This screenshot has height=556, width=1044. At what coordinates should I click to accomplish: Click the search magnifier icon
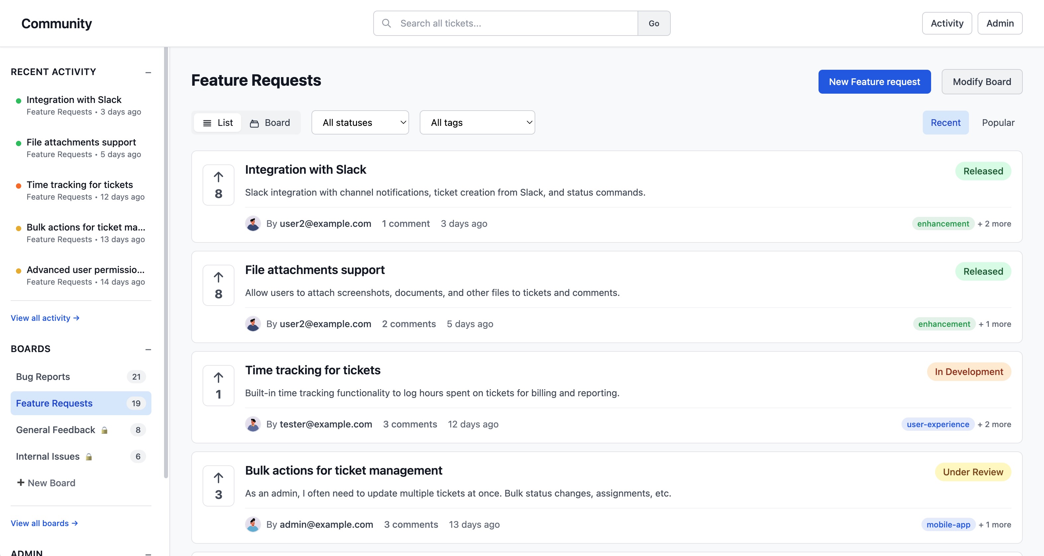click(387, 23)
